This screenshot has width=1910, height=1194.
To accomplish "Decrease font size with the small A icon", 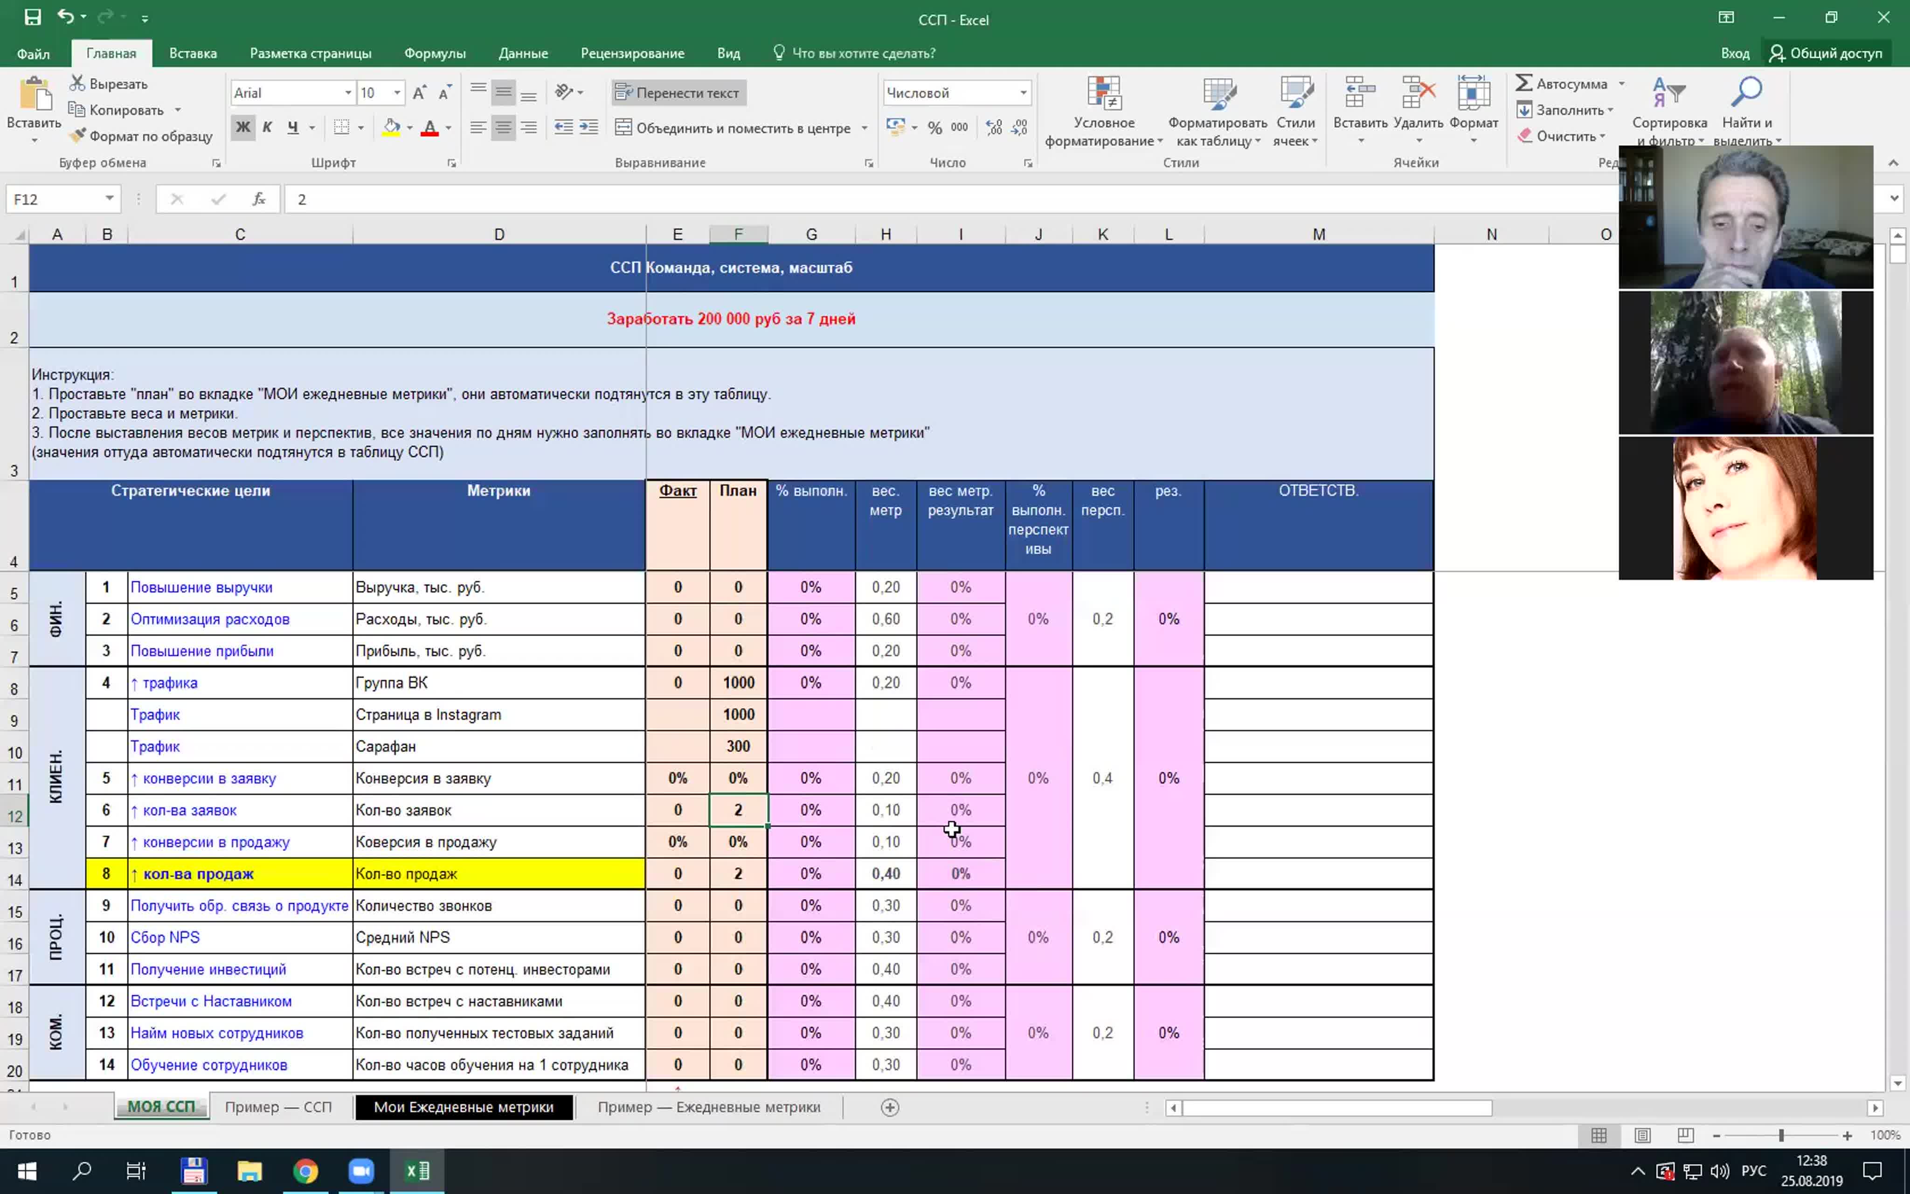I will (x=445, y=92).
